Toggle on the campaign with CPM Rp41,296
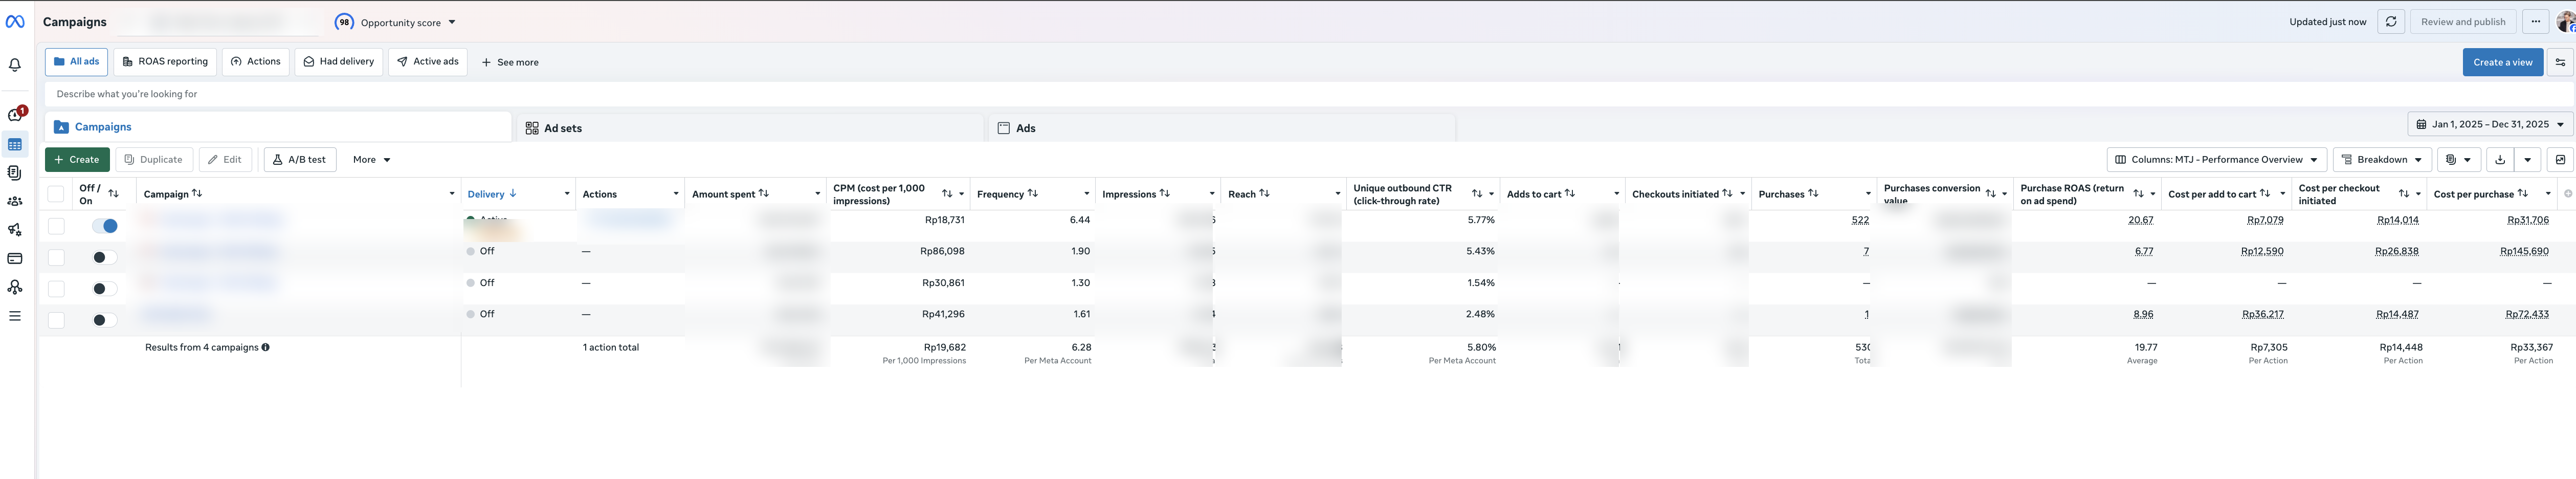The height and width of the screenshot is (479, 2576). click(x=105, y=321)
